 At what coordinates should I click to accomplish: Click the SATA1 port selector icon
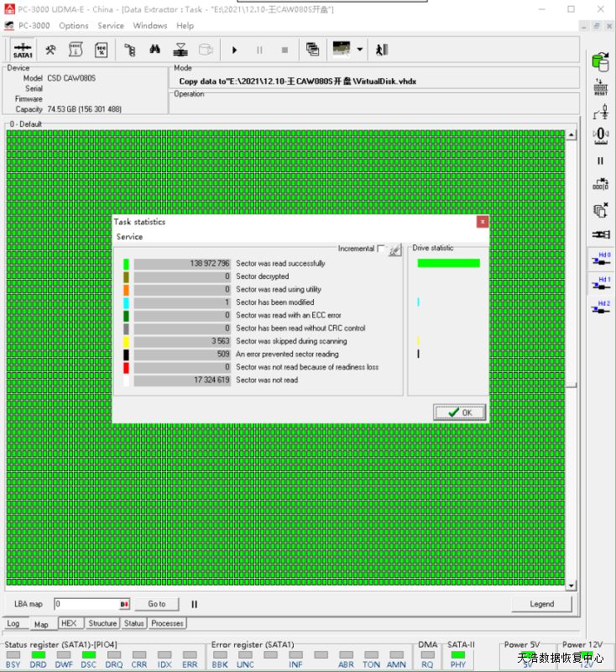(23, 50)
